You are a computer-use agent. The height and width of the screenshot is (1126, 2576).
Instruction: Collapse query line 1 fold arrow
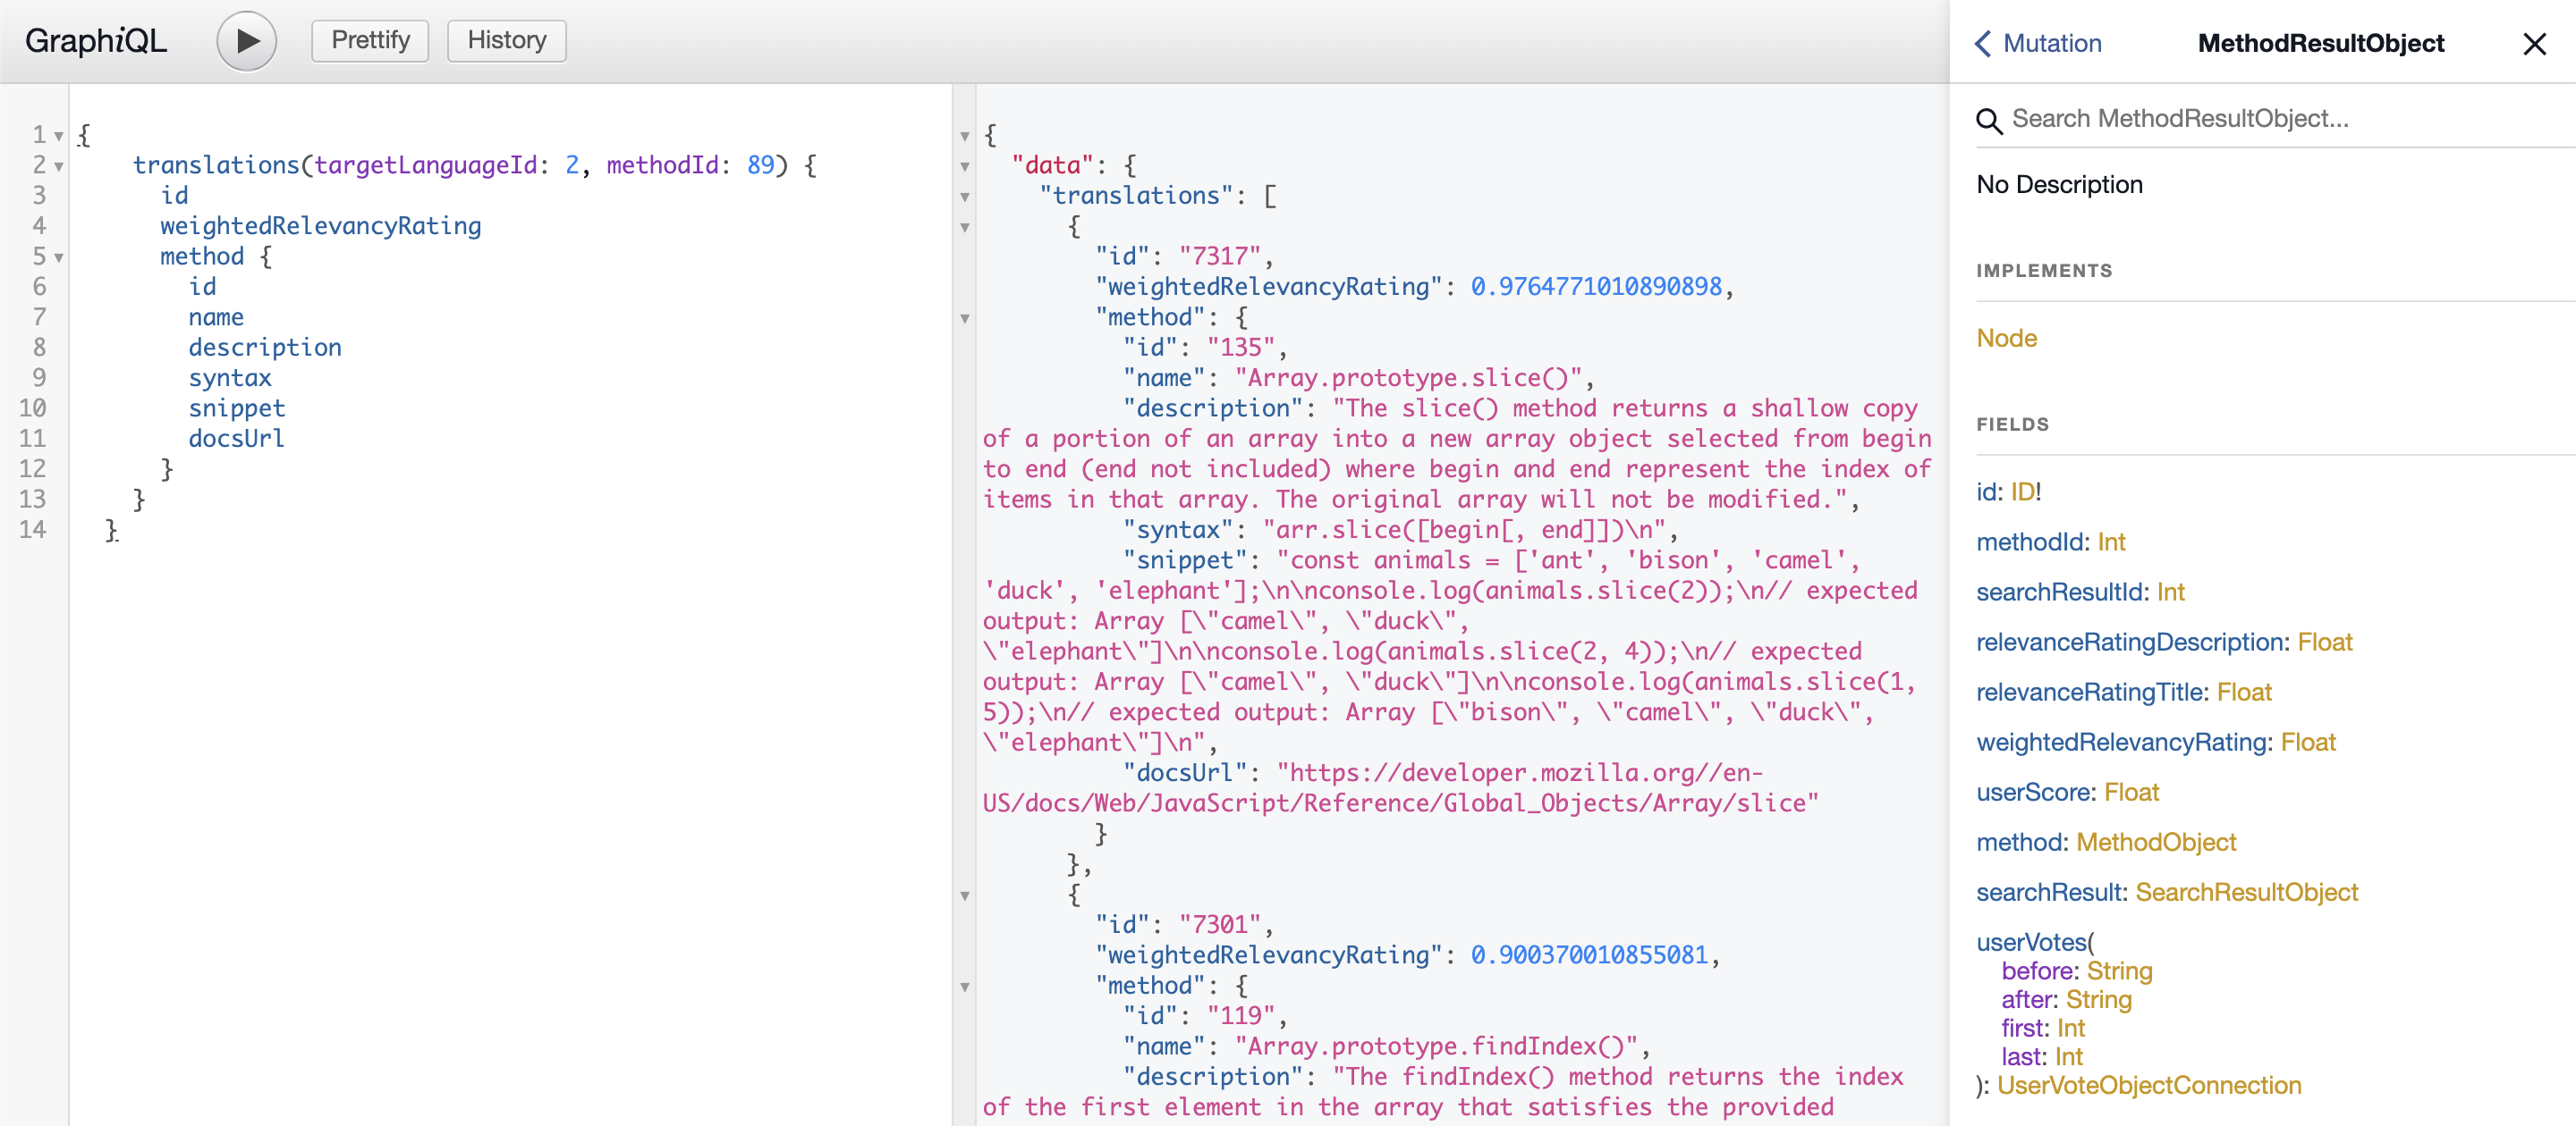click(59, 136)
